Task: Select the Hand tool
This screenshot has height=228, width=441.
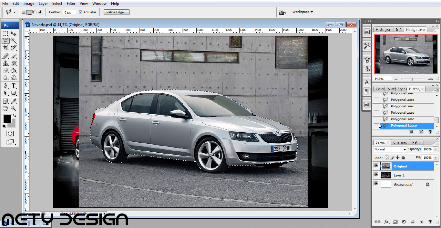Action: click(x=5, y=109)
